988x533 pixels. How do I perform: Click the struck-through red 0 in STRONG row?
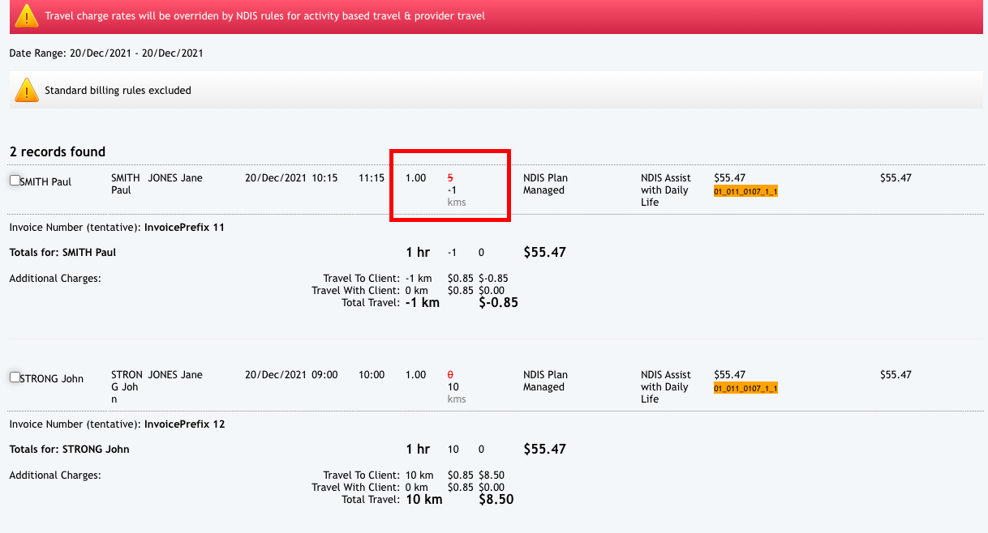450,375
